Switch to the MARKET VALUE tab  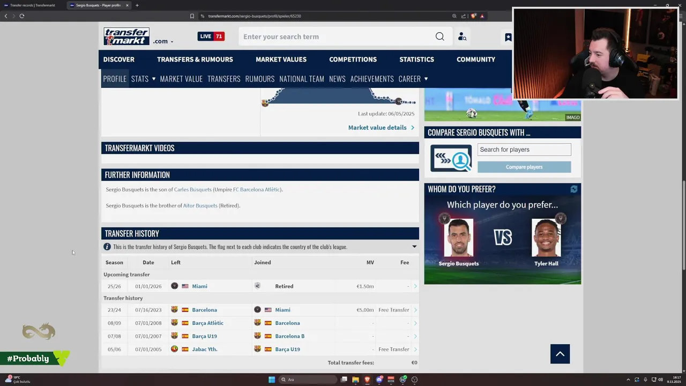[181, 79]
